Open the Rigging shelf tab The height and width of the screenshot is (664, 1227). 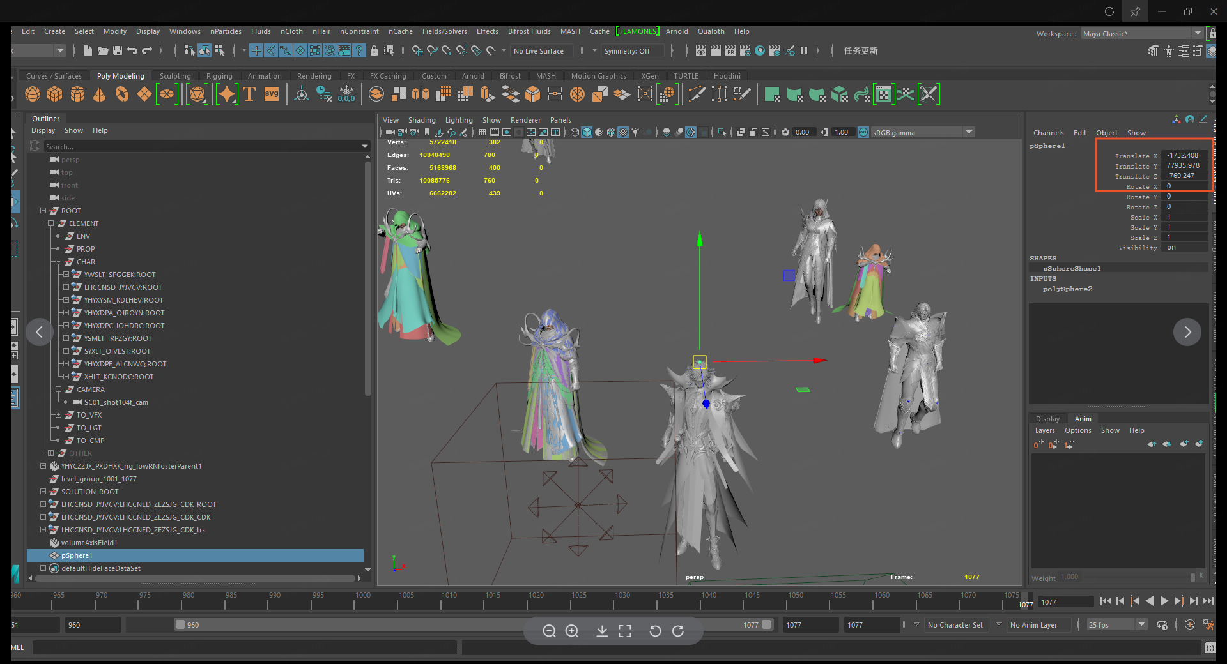click(x=219, y=76)
